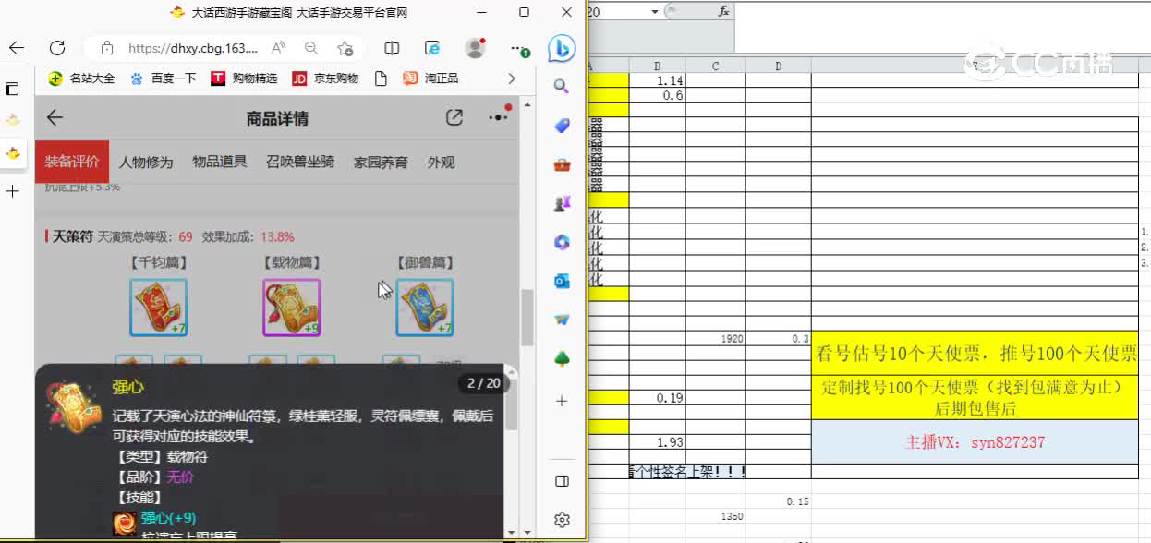Image resolution: width=1151 pixels, height=543 pixels.
Task: Select the 千钧篇 red talisman +7
Action: click(x=159, y=308)
